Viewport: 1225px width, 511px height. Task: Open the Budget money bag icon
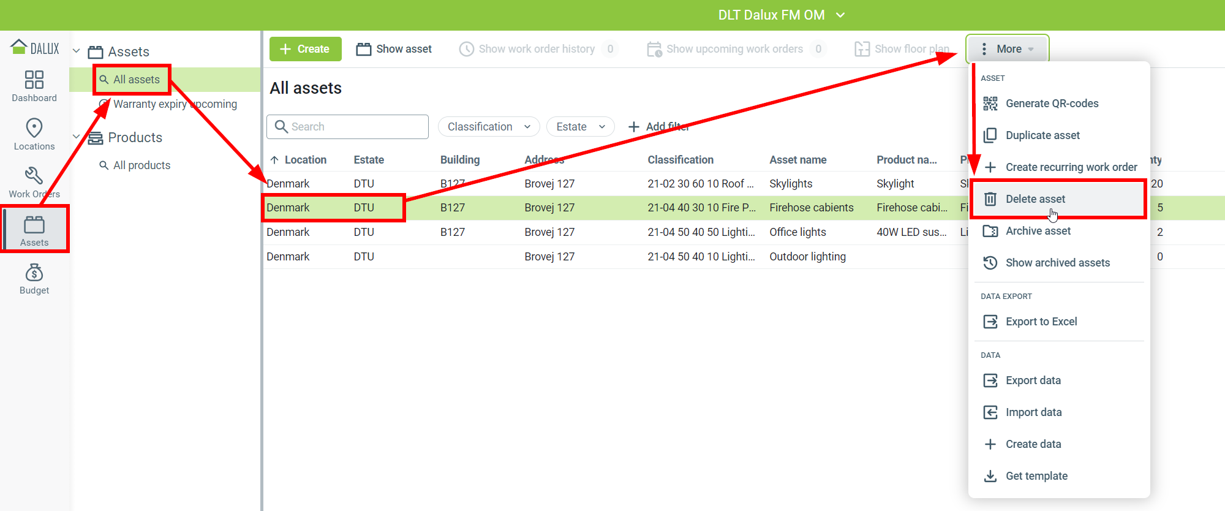click(x=34, y=273)
